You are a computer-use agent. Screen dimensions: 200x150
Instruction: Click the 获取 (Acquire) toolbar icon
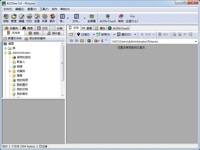point(6,18)
